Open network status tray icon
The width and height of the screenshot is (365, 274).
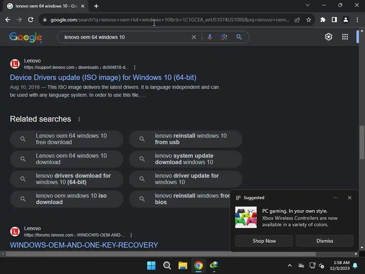312,265
